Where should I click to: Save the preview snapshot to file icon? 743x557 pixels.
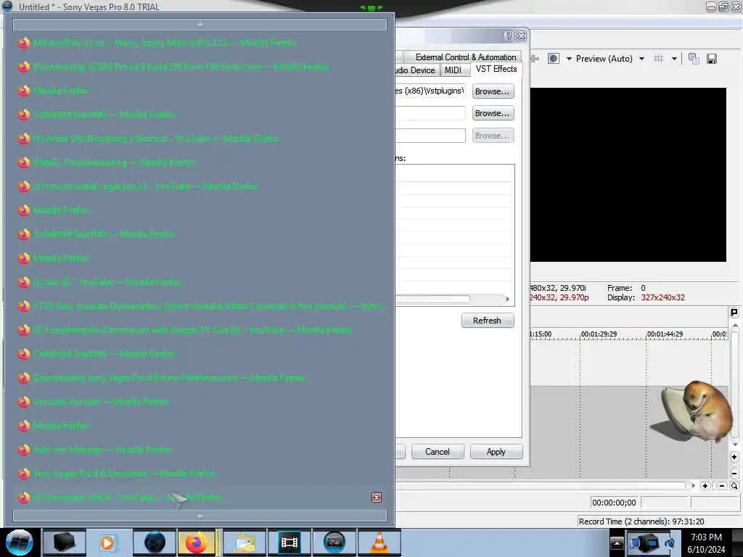coord(711,59)
